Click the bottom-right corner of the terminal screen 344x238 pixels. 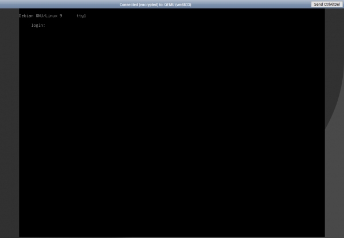tap(322, 234)
